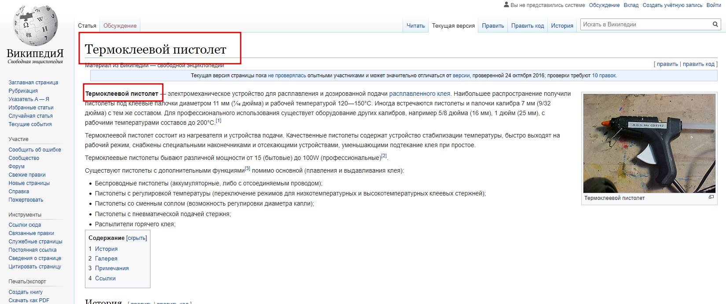Follow the 'расплавленного клея' link
726x304 pixels.
pos(420,94)
